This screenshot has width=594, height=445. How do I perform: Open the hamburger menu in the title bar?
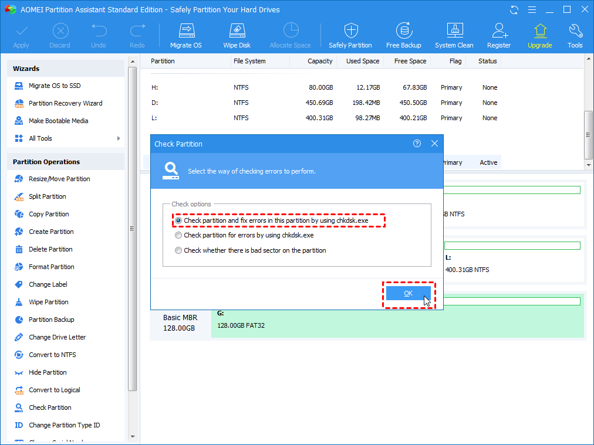(x=532, y=10)
